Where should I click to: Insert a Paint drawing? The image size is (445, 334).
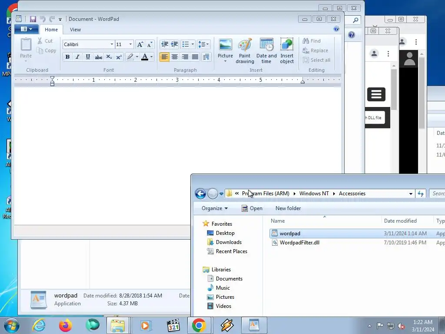(245, 51)
